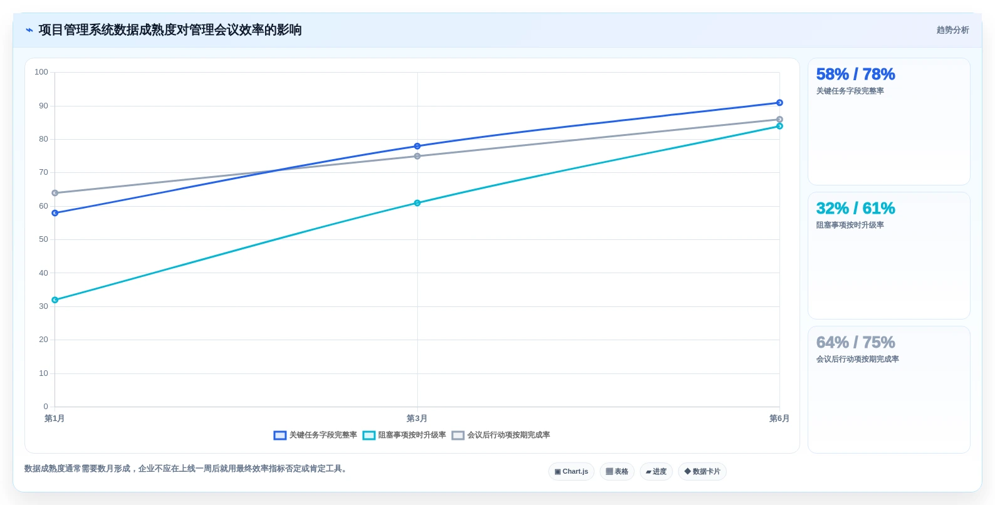Viewport: 995px width, 505px height.
Task: Select blue data point at 第6月 (91)
Action: pyautogui.click(x=779, y=103)
